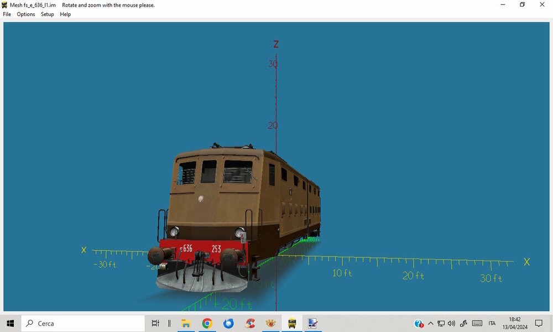Image resolution: width=553 pixels, height=332 pixels.
Task: Click the Cerca taskbar search box
Action: [83, 323]
